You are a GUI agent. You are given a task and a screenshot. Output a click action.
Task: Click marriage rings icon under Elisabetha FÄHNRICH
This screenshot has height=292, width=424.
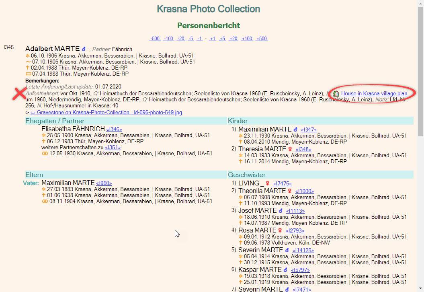pos(45,154)
